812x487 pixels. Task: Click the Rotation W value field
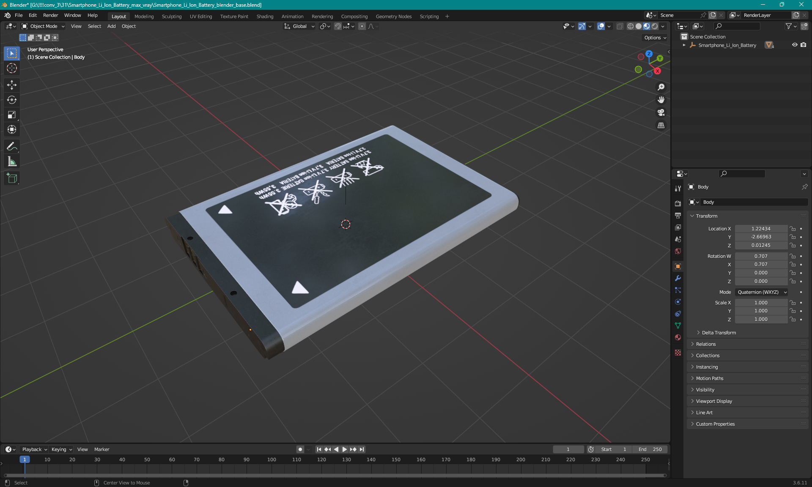pyautogui.click(x=761, y=256)
